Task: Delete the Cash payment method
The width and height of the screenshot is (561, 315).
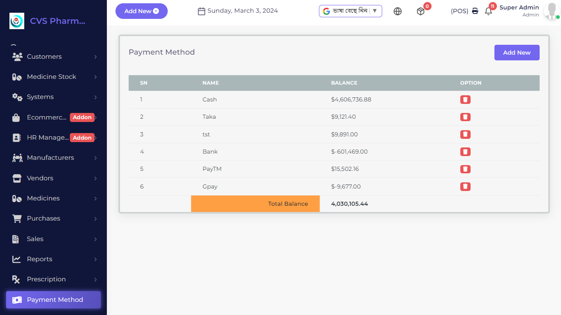Action: click(465, 99)
